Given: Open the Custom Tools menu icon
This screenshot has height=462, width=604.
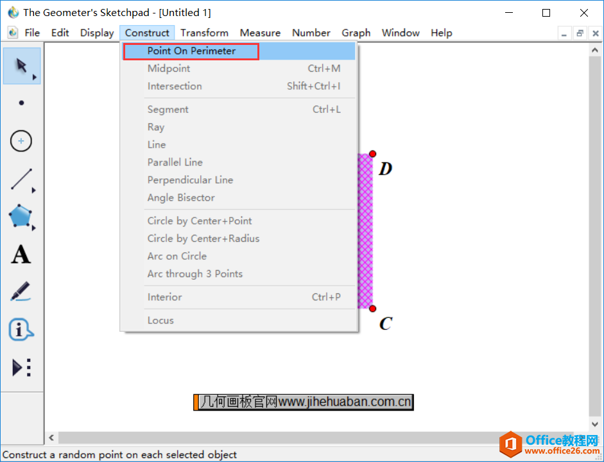Looking at the screenshot, I should click(x=22, y=367).
